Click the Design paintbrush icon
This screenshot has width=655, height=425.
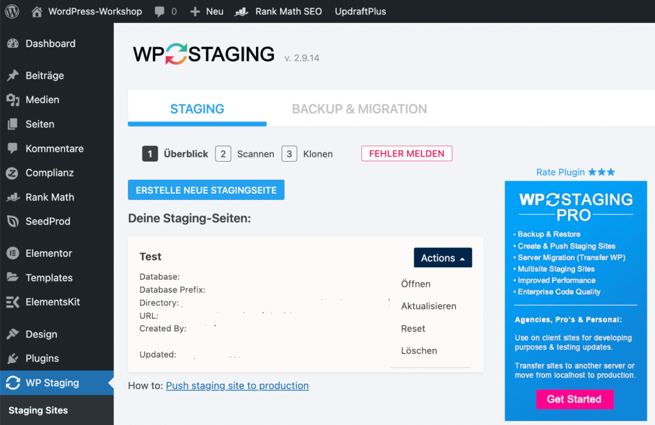pyautogui.click(x=13, y=334)
